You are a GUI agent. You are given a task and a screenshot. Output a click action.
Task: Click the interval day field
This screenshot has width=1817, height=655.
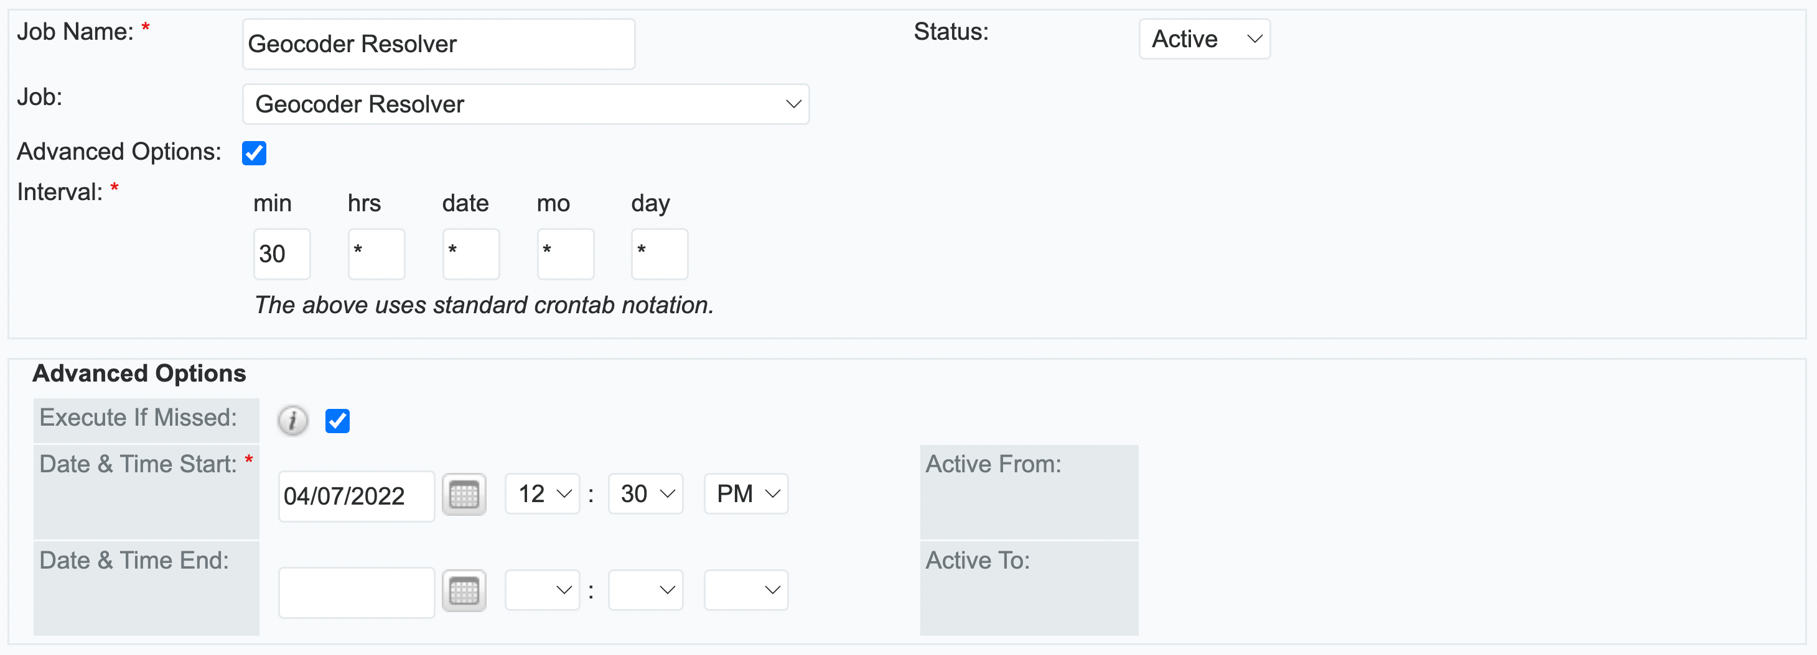tap(659, 254)
